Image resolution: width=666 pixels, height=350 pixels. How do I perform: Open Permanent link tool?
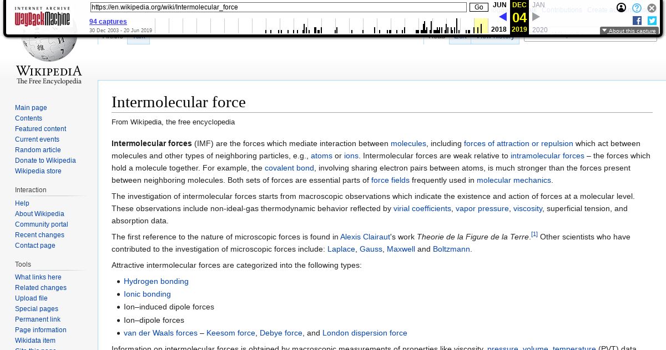[38, 319]
